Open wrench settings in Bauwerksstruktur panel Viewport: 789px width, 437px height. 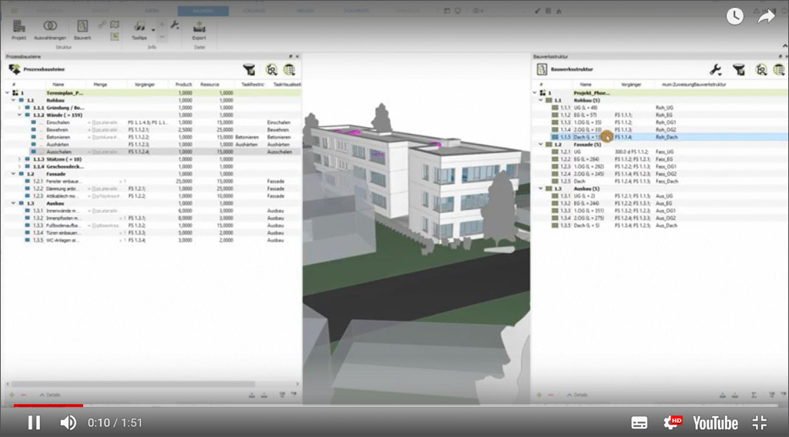[x=715, y=69]
